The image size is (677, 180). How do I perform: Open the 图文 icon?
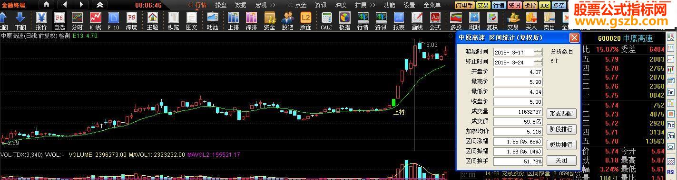[x=191, y=21]
